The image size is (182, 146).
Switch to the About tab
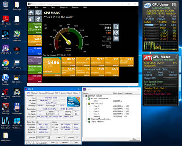(x=76, y=93)
